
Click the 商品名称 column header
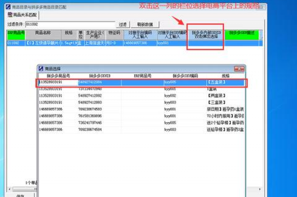coord(43,35)
